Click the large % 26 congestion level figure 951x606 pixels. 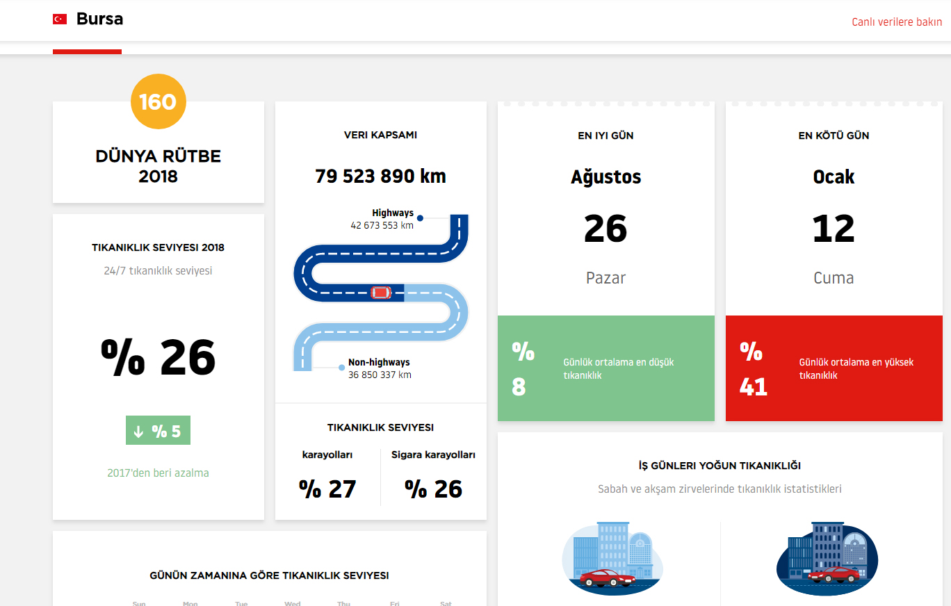coord(158,357)
